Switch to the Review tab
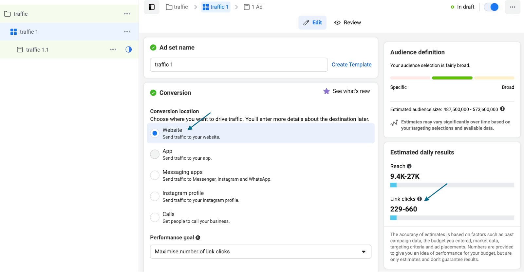The height and width of the screenshot is (272, 524). coord(347,23)
